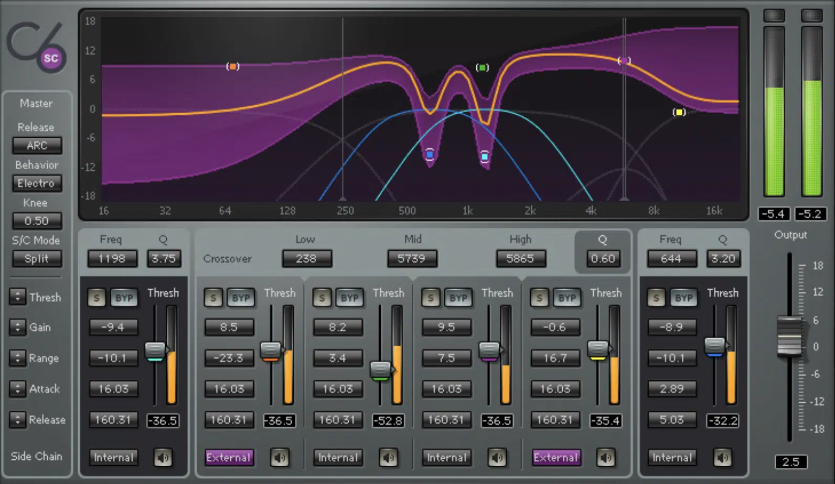Click the master Range stepper arrows
Viewport: 835px width, 484px height.
click(x=17, y=358)
